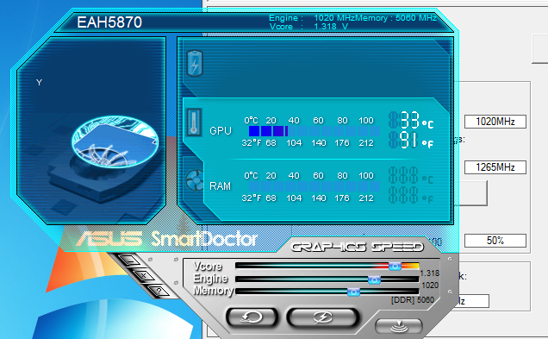This screenshot has height=339, width=548.
Task: Select the 50% value field
Action: pyautogui.click(x=495, y=241)
